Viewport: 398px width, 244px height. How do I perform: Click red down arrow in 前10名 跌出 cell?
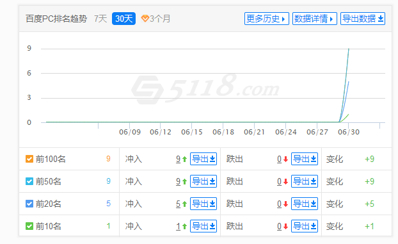286,227
